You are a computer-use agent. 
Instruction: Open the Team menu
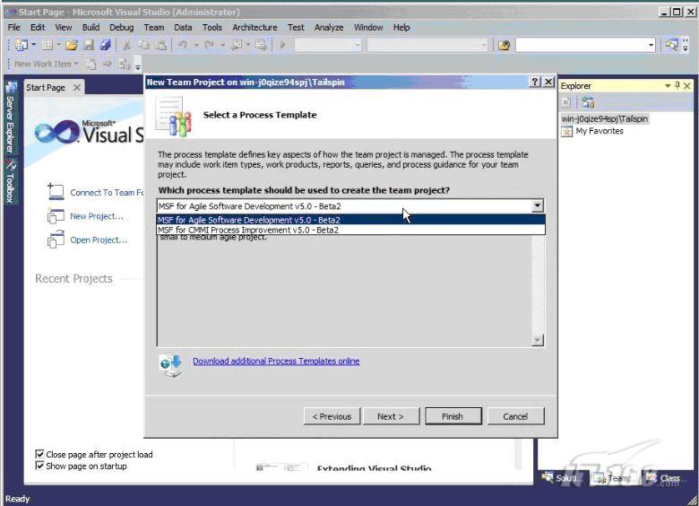(154, 27)
